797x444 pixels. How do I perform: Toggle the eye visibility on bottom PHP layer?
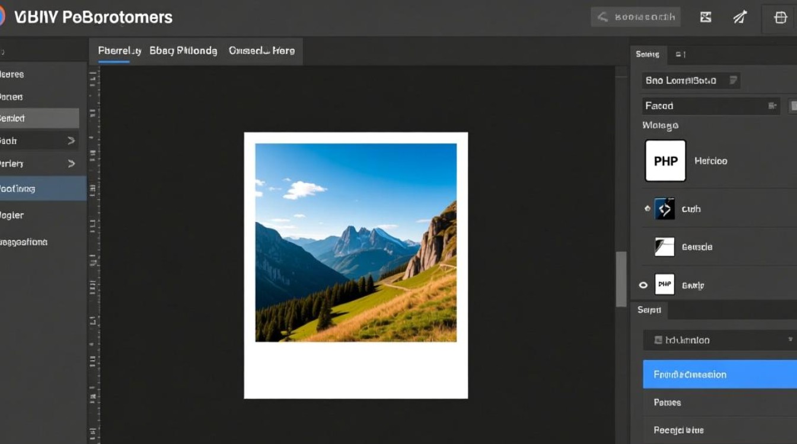click(x=643, y=285)
